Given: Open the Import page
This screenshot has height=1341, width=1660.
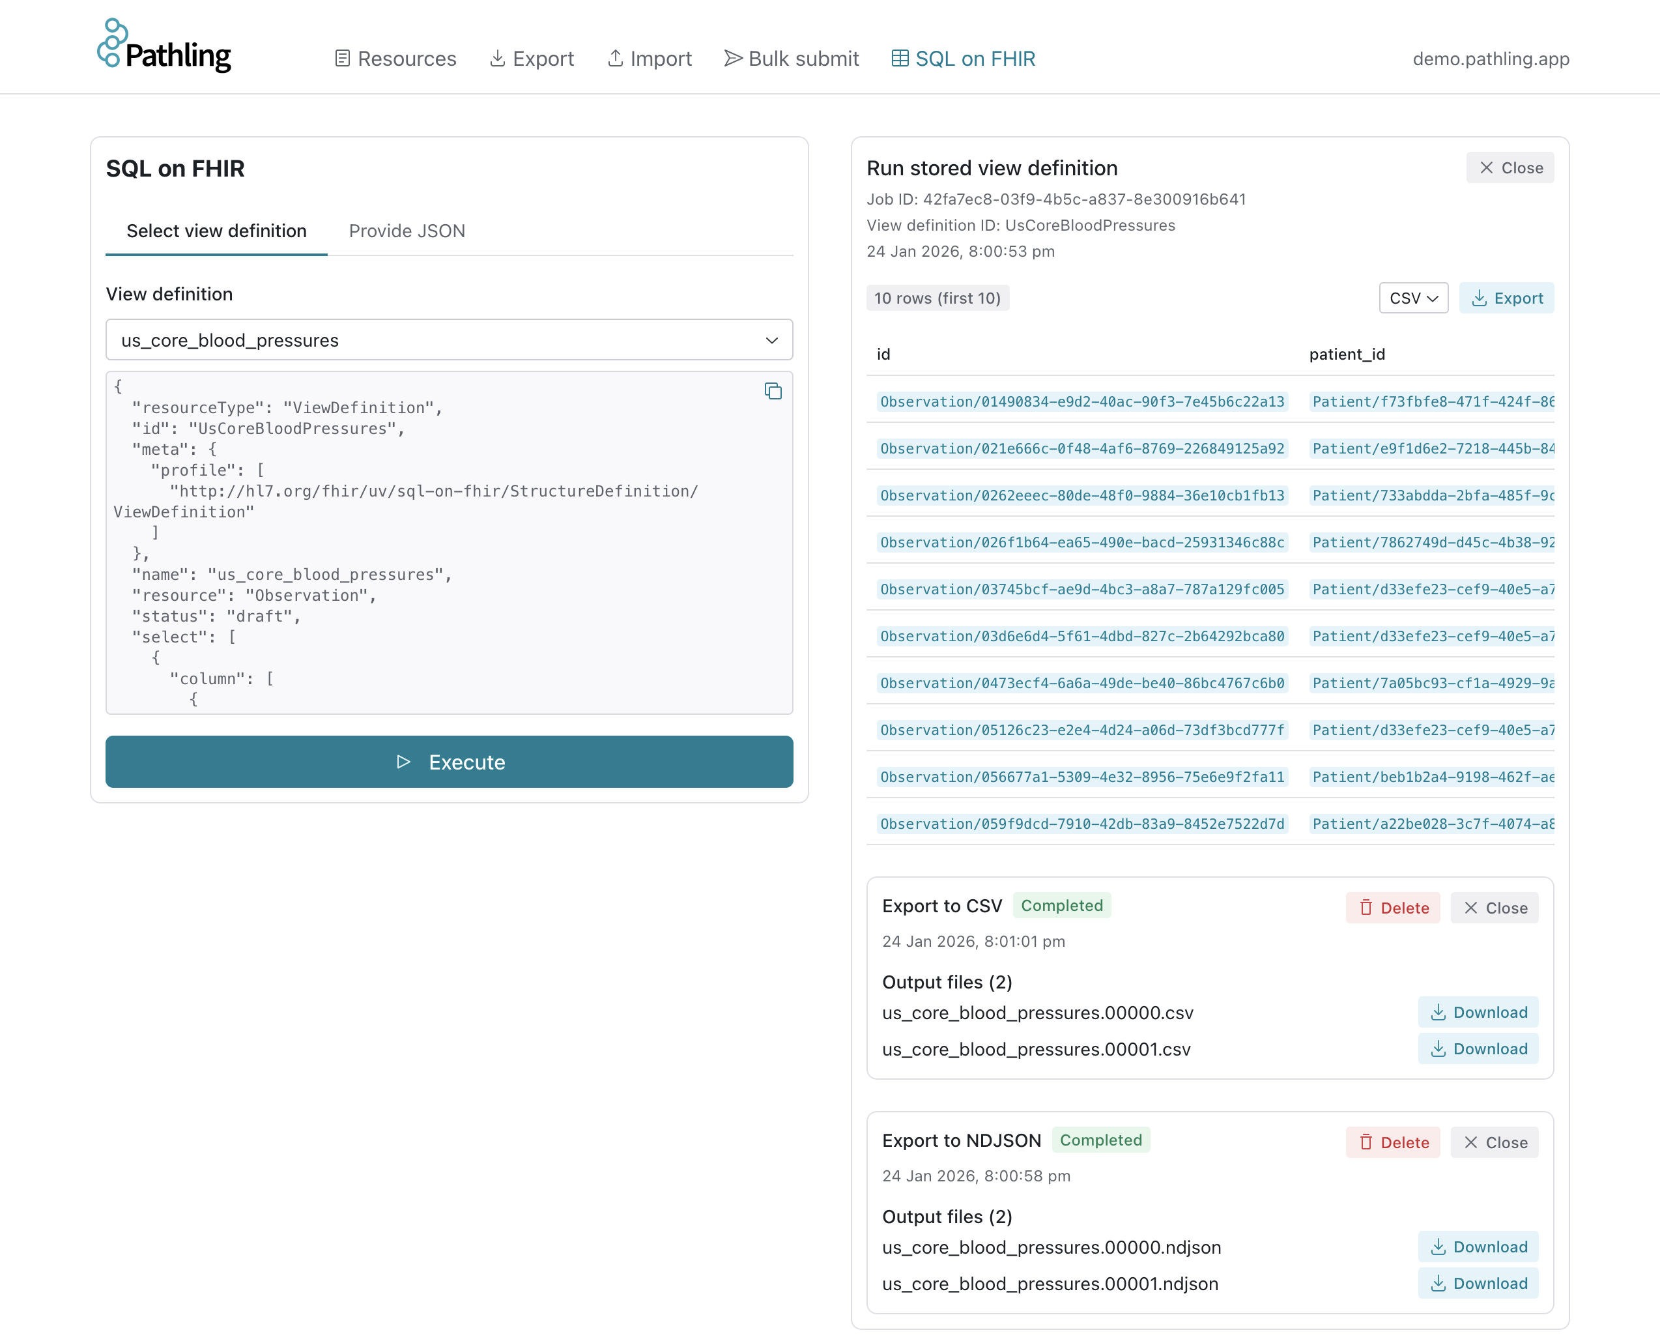Looking at the screenshot, I should pos(650,59).
